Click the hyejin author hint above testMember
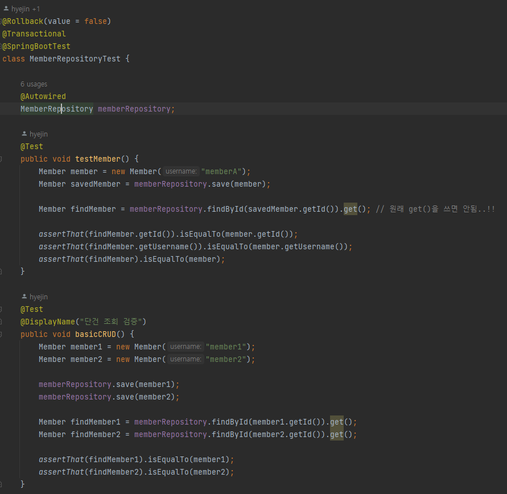The width and height of the screenshot is (507, 494). click(x=35, y=134)
